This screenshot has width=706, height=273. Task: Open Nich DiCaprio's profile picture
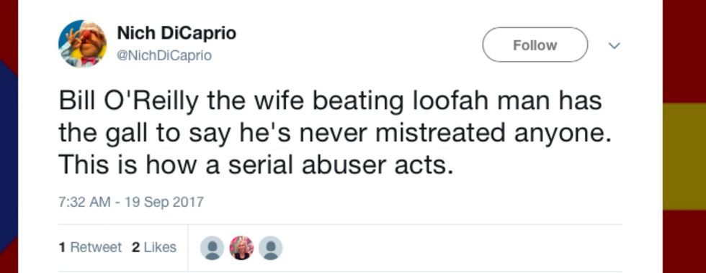82,44
